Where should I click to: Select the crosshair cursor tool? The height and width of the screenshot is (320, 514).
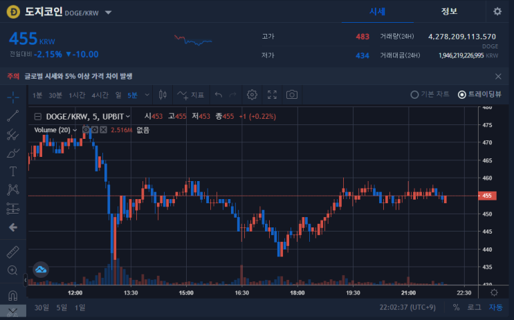(12, 97)
